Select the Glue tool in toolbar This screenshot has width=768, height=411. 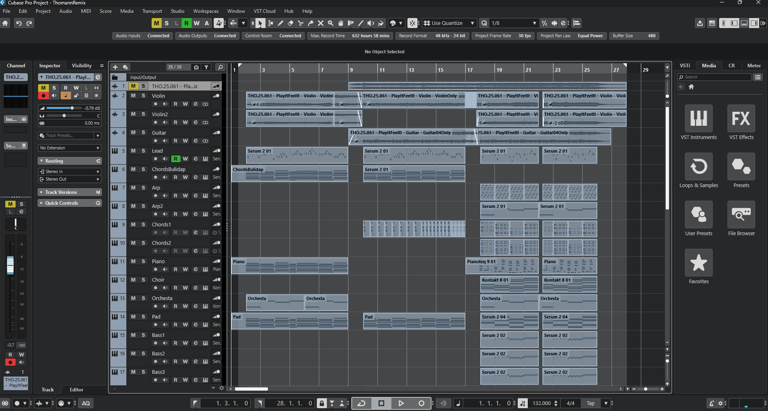click(310, 23)
